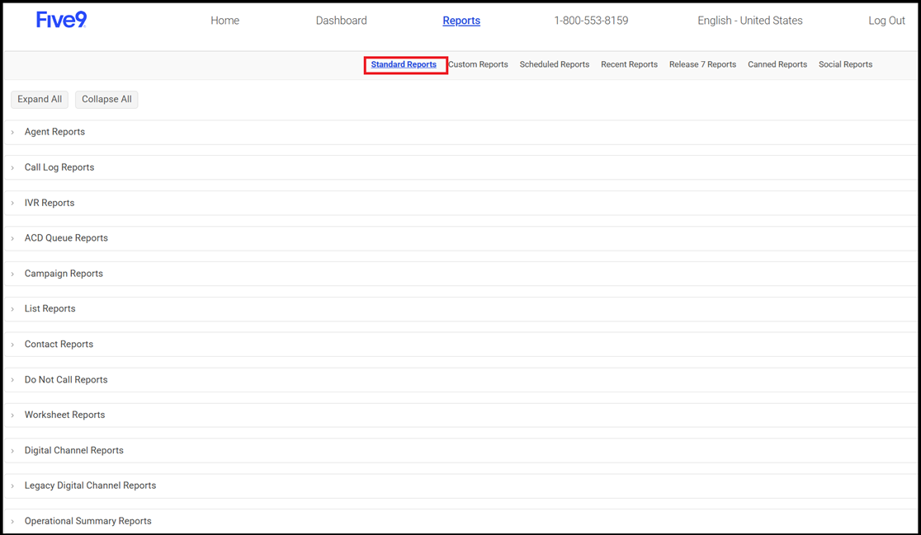
Task: Open the Dashboard menu item
Action: [342, 21]
